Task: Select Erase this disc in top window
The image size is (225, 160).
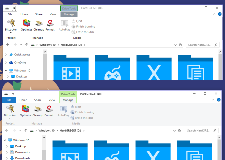Action: point(83,32)
